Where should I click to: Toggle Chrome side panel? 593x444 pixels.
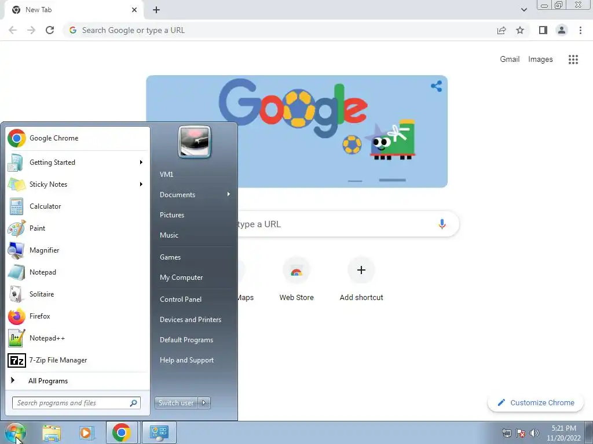[x=543, y=30]
